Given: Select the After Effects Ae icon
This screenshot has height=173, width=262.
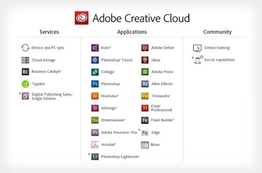Looking at the screenshot, I should pyautogui.click(x=145, y=84).
